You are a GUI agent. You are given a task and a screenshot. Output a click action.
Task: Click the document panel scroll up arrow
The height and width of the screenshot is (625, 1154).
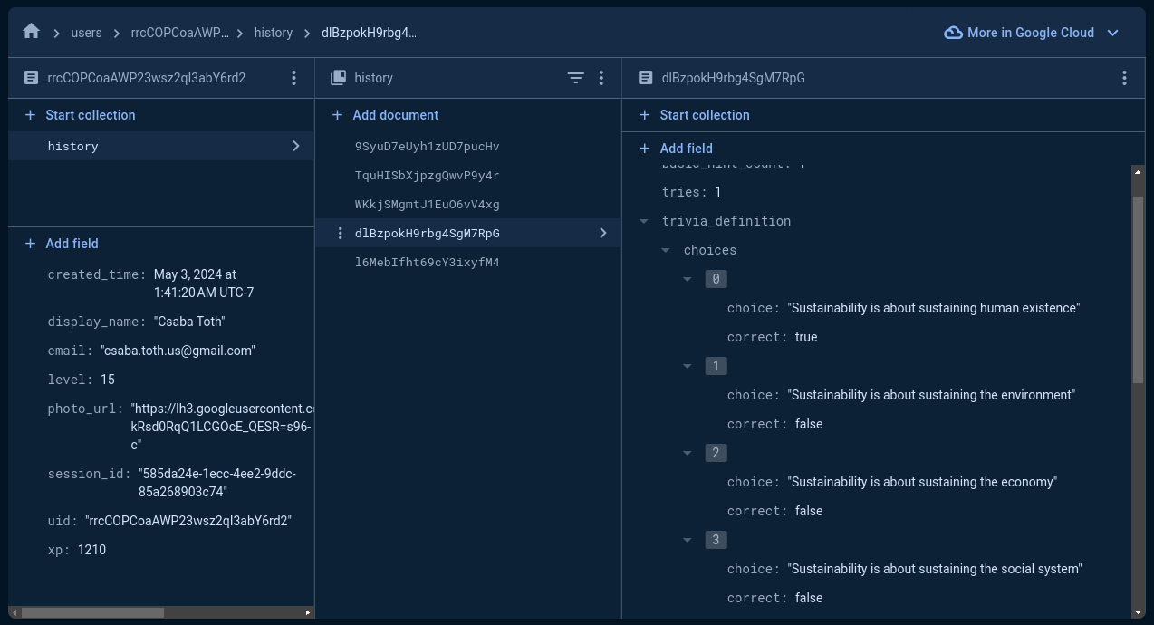1139,170
